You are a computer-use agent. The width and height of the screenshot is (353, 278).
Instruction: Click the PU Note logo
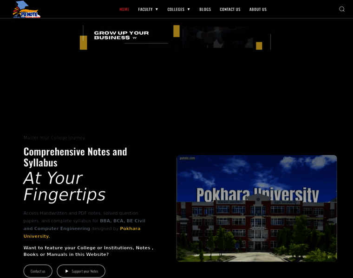(26, 9)
